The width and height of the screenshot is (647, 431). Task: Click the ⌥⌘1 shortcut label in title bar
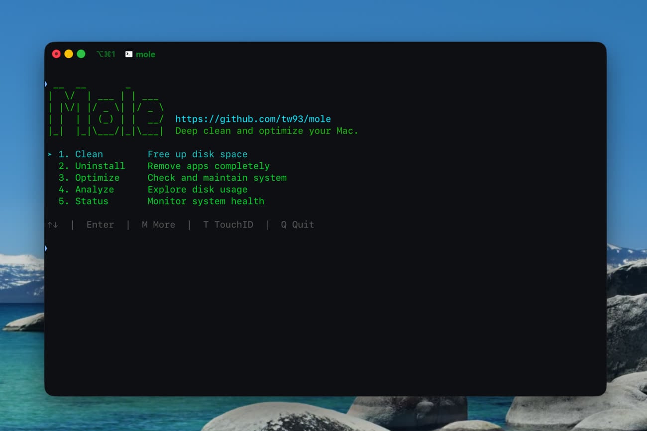tap(106, 54)
